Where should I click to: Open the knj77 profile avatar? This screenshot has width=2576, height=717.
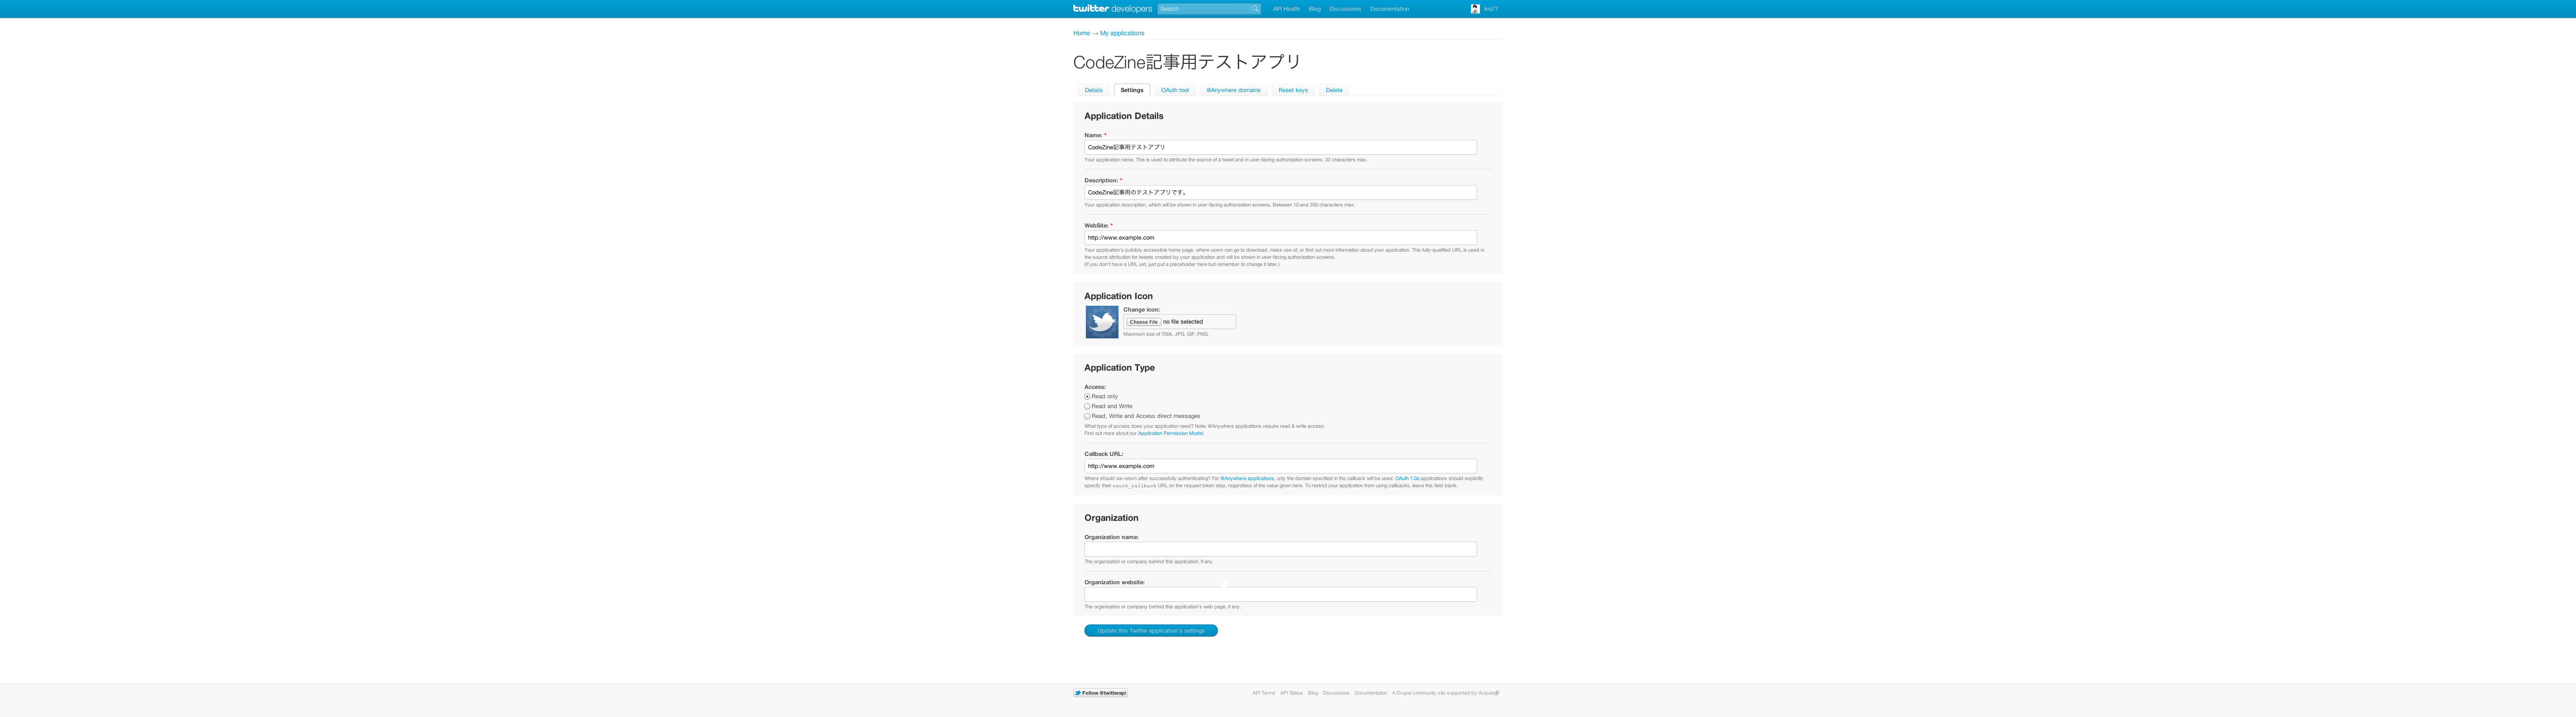click(x=1475, y=9)
